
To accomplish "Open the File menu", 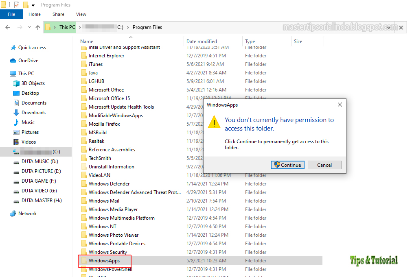I will tap(11, 14).
